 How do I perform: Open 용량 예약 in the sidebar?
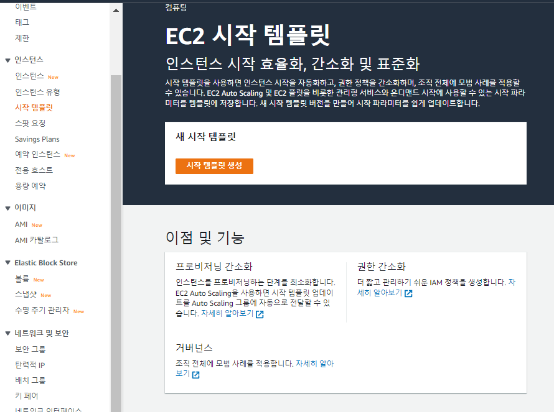tap(31, 186)
